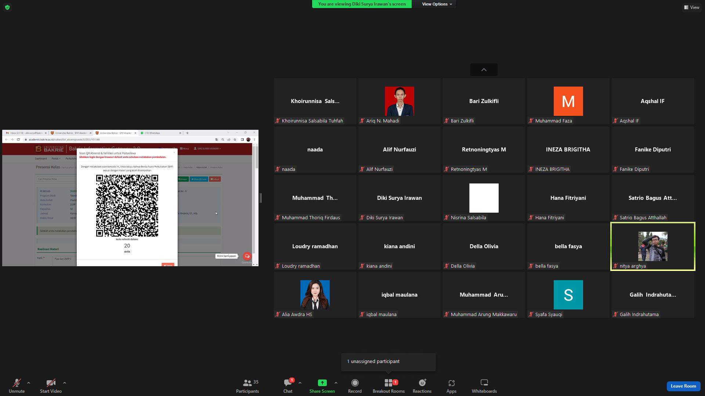Screen dimensions: 705x396
Task: Switch to the WhatsApp browser tab
Action: click(160, 133)
